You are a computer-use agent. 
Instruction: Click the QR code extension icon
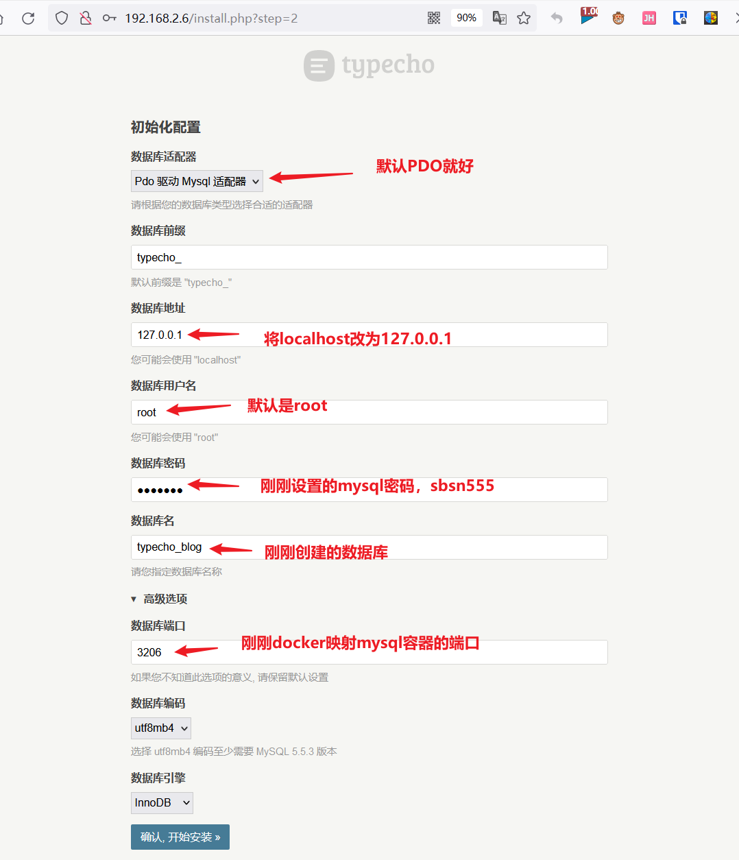pyautogui.click(x=434, y=18)
